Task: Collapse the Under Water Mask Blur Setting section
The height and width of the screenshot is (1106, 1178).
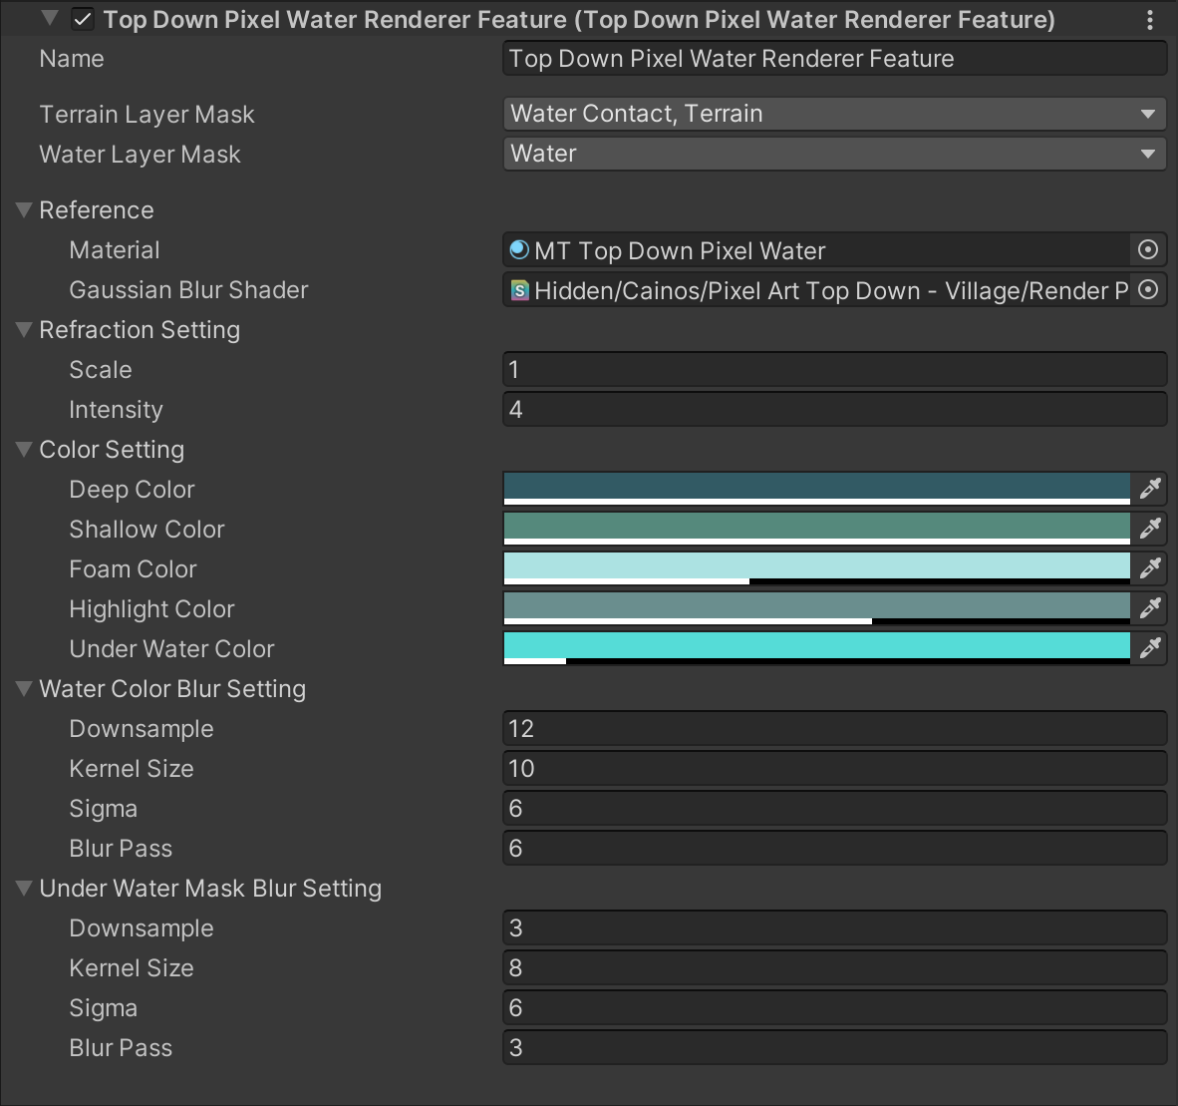Action: [25, 889]
